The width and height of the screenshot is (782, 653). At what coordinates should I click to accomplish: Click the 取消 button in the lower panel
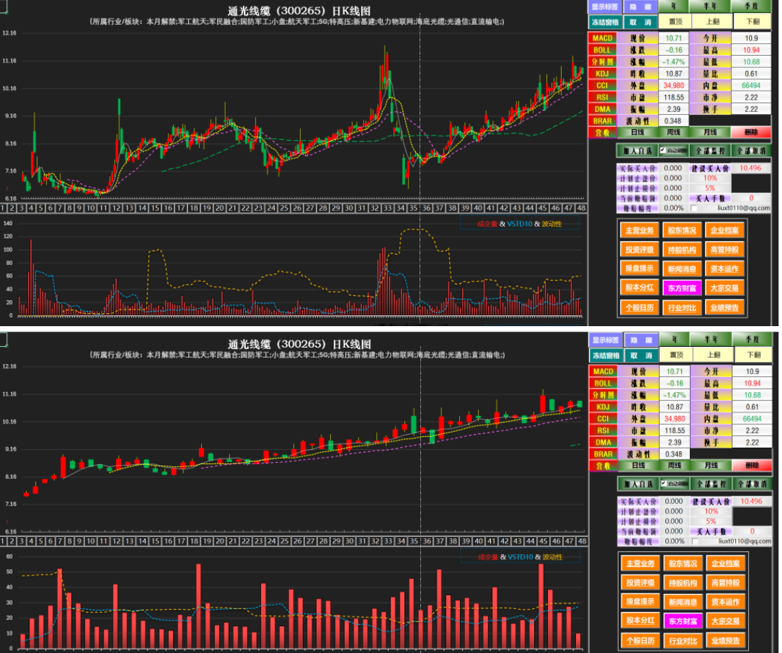pyautogui.click(x=641, y=355)
